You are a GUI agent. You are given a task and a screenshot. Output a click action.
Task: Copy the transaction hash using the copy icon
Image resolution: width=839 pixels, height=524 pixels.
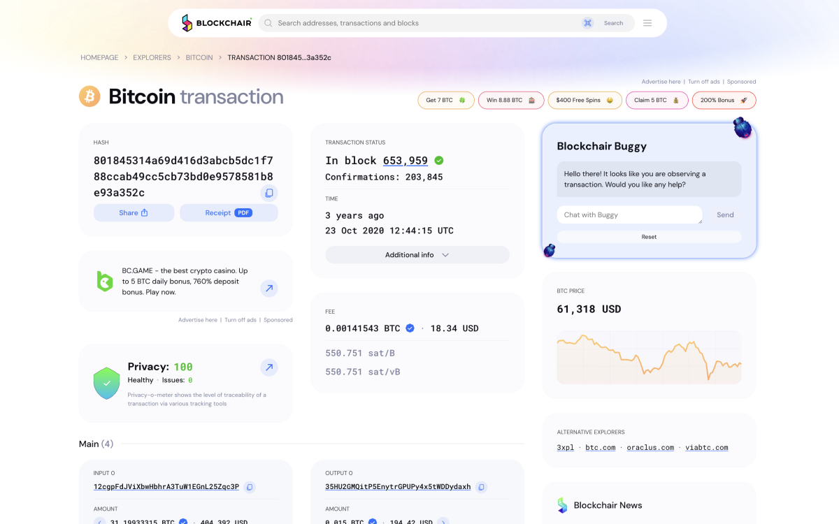tap(269, 193)
